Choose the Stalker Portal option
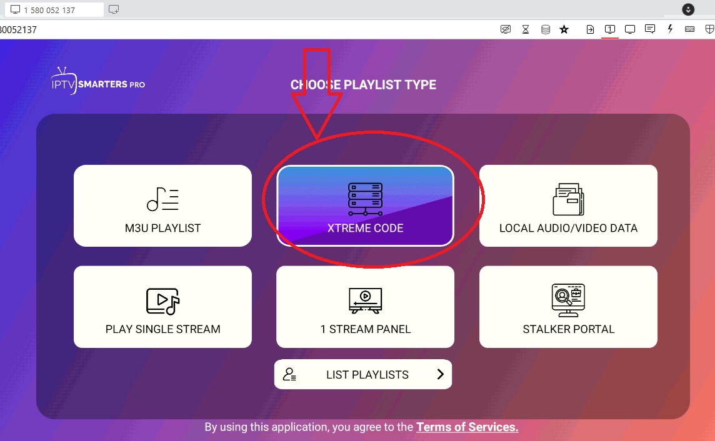This screenshot has height=441, width=715. point(568,307)
